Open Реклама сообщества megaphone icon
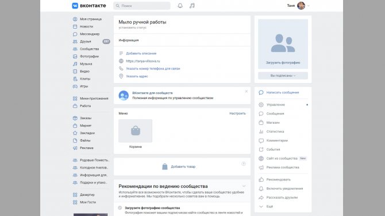 click(x=261, y=167)
